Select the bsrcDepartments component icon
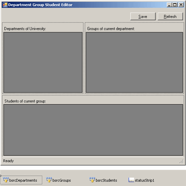The height and width of the screenshot is (186, 186). tap(6, 180)
